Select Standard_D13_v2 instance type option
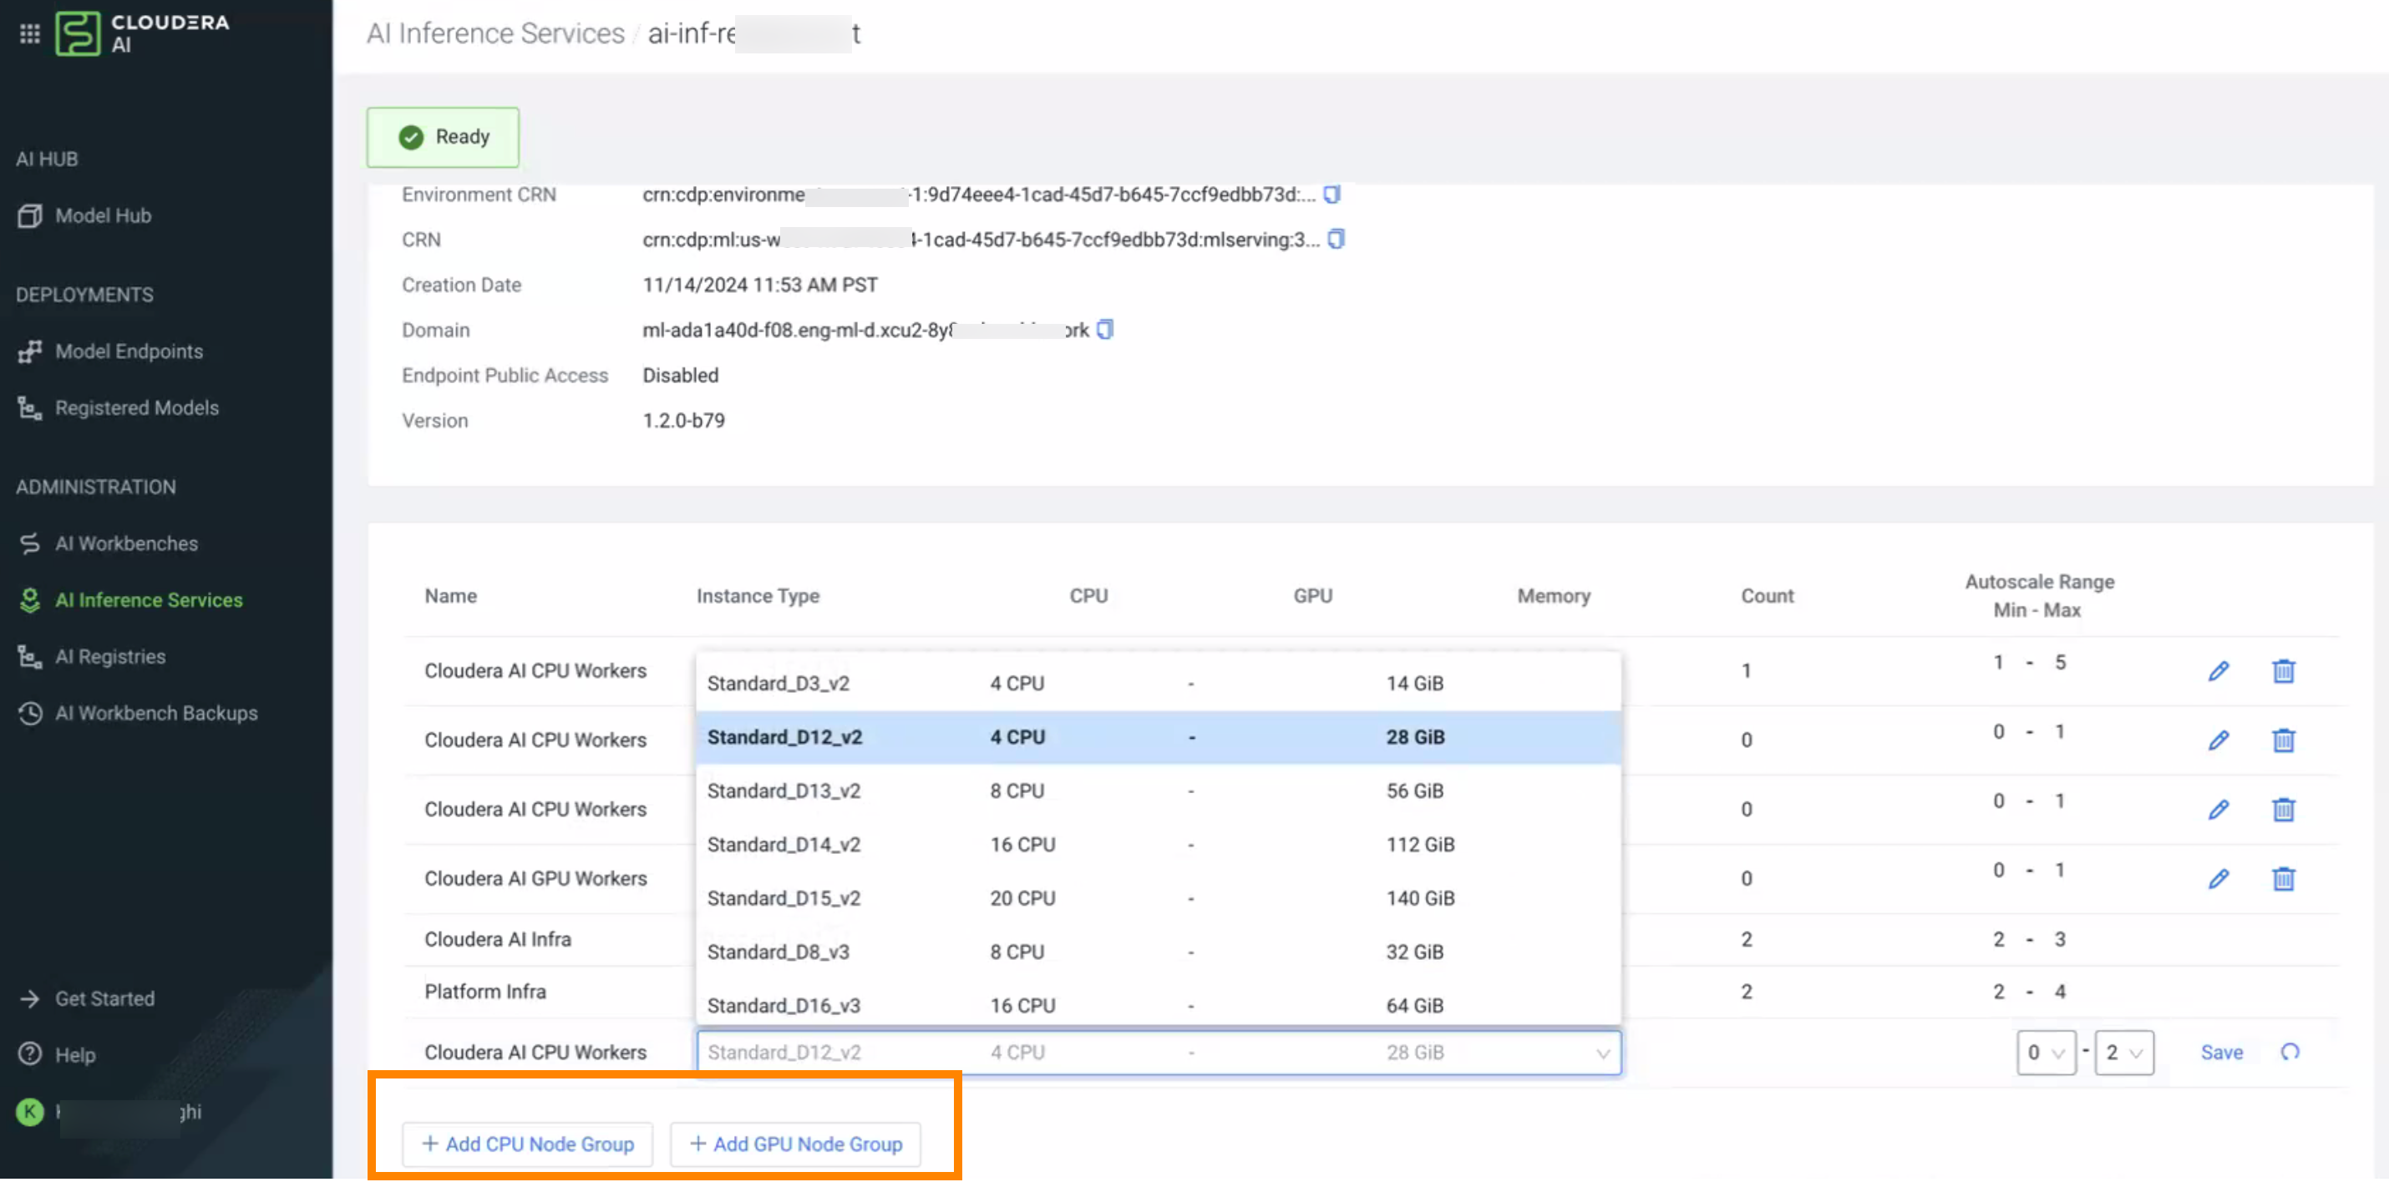2389x1182 pixels. 784,791
